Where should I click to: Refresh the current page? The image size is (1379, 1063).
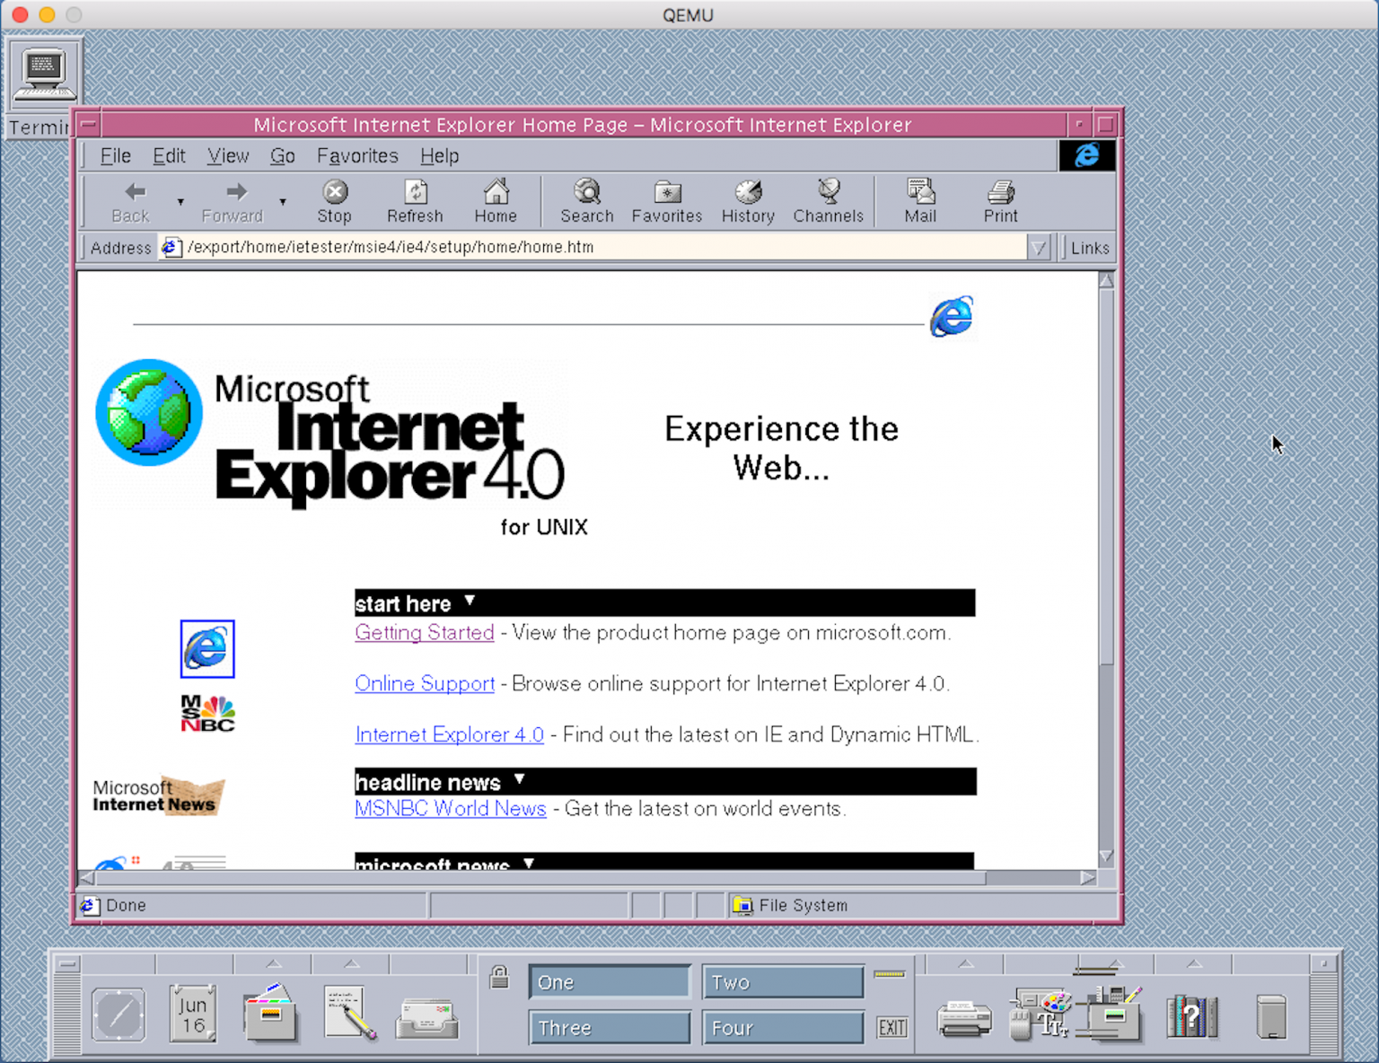pos(415,202)
